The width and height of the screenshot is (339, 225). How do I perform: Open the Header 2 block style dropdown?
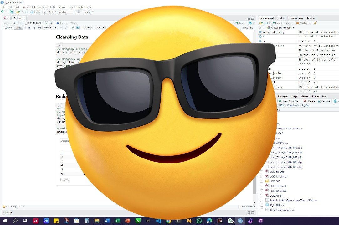tap(50, 27)
